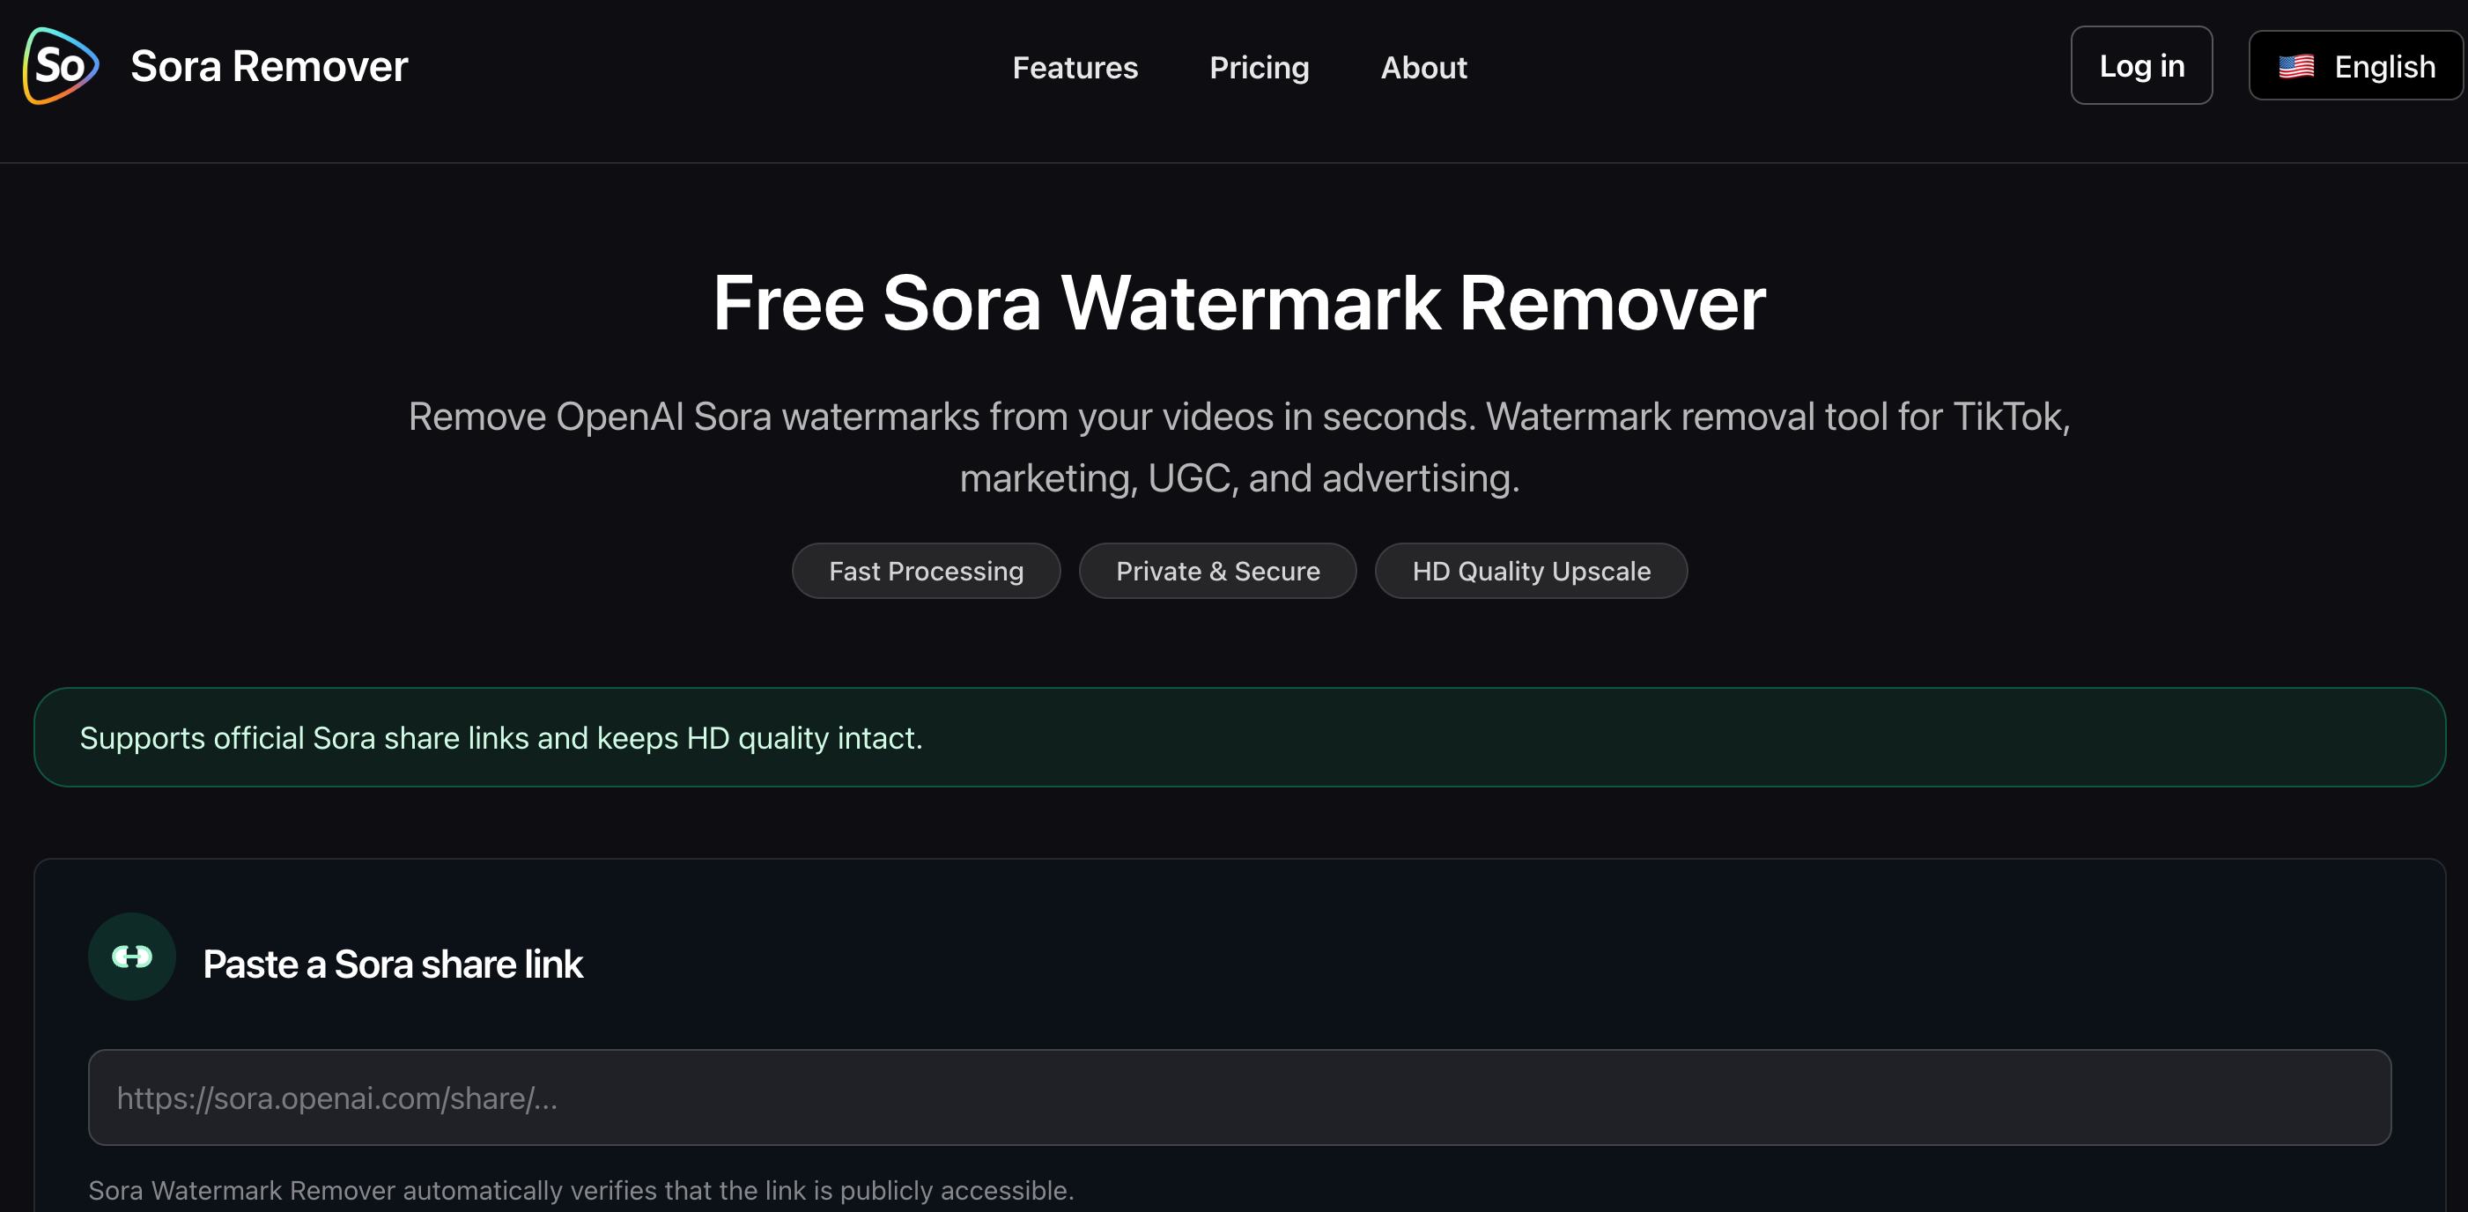Open the Features menu item
Screen dimensions: 2468x1212
coord(1075,68)
